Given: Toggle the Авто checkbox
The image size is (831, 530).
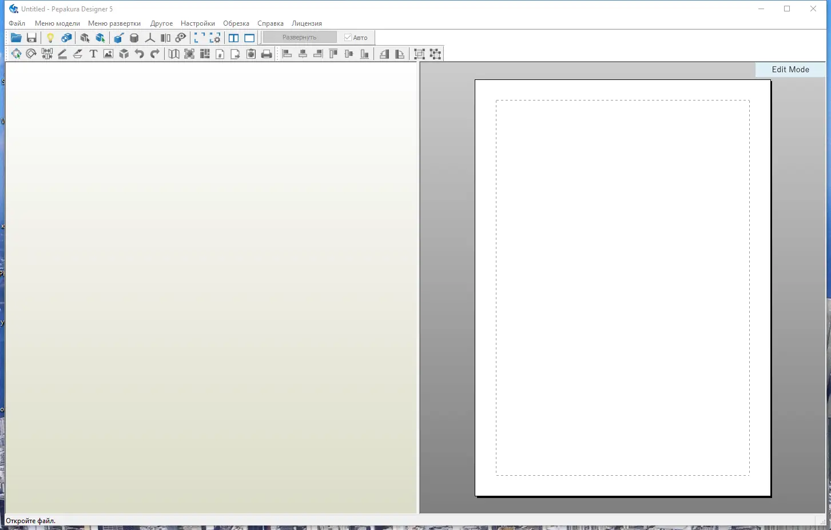Looking at the screenshot, I should [356, 38].
